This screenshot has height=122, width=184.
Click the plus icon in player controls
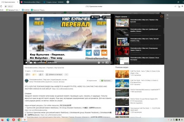103,63
